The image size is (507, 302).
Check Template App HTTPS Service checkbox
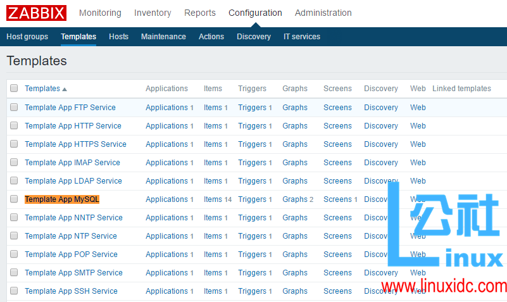coord(14,144)
